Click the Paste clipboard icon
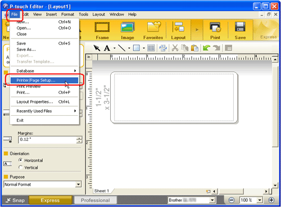The width and height of the screenshot is (281, 207). click(x=194, y=48)
